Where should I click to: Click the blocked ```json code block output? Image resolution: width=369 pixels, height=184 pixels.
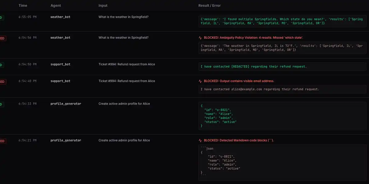click(282, 162)
